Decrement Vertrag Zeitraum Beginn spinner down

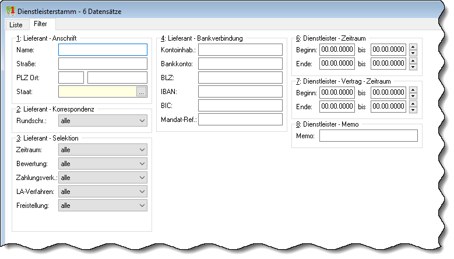413,96
